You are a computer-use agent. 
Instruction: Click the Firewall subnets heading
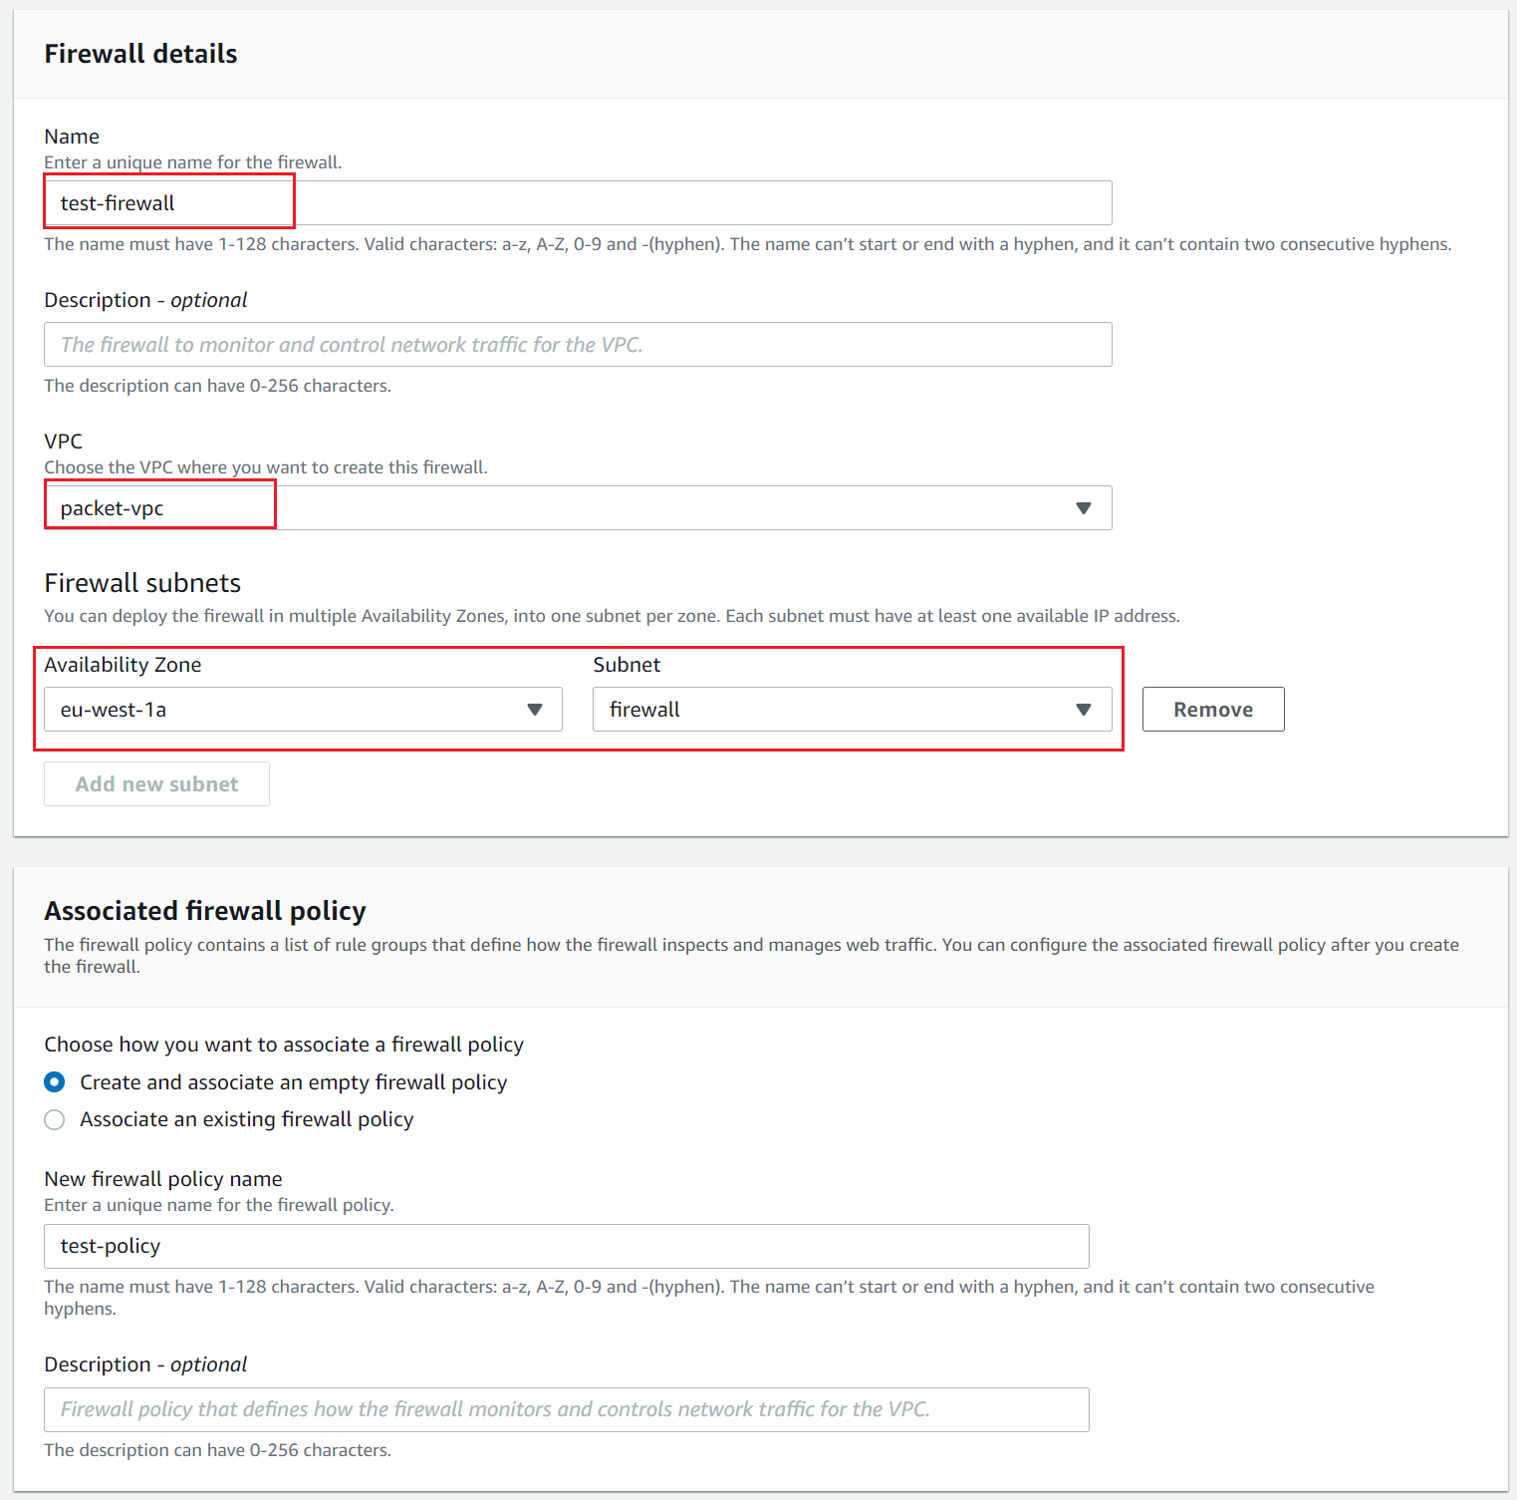[142, 583]
